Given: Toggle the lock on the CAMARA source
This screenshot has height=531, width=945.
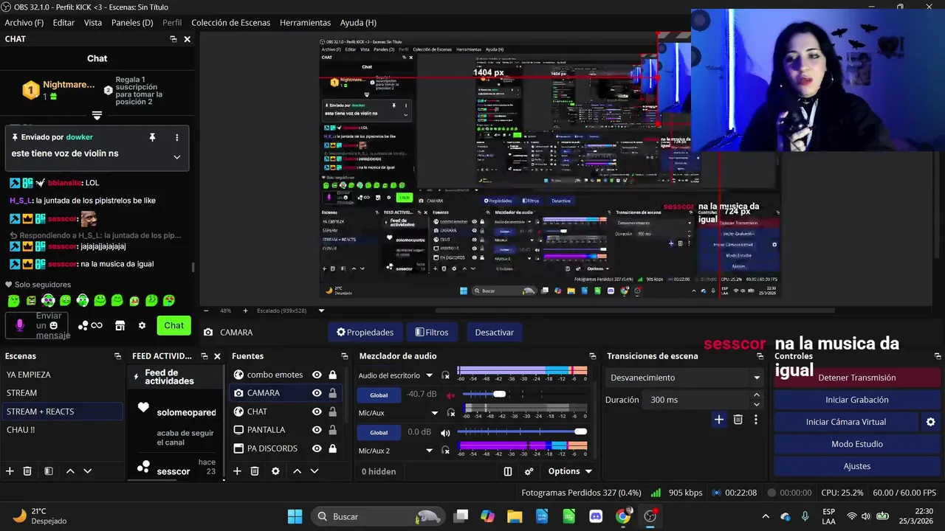Looking at the screenshot, I should click(x=332, y=393).
